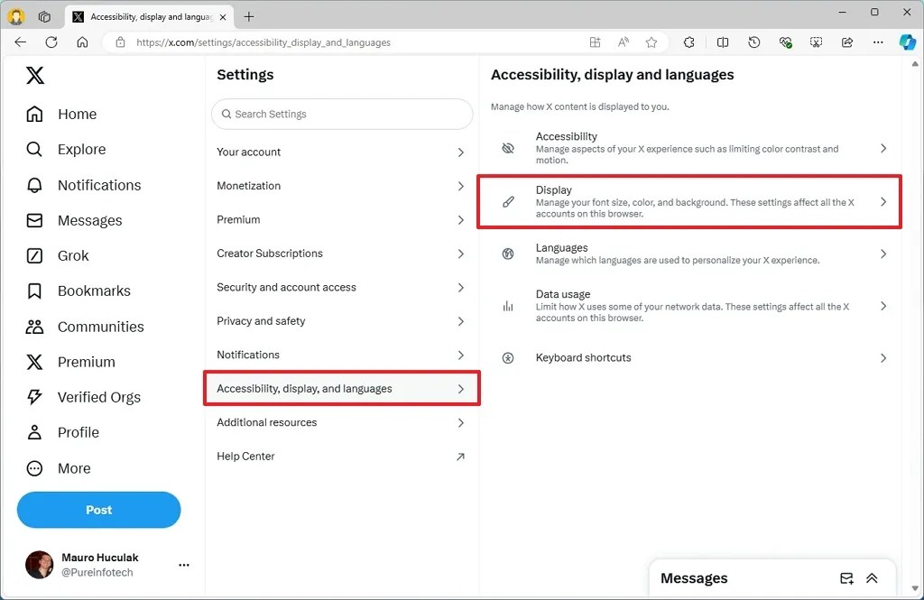Click the X logo above the sidebar
This screenshot has height=600, width=924.
coord(35,76)
